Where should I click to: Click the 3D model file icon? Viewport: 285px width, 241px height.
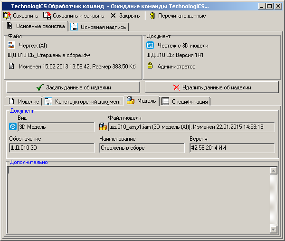[103, 127]
